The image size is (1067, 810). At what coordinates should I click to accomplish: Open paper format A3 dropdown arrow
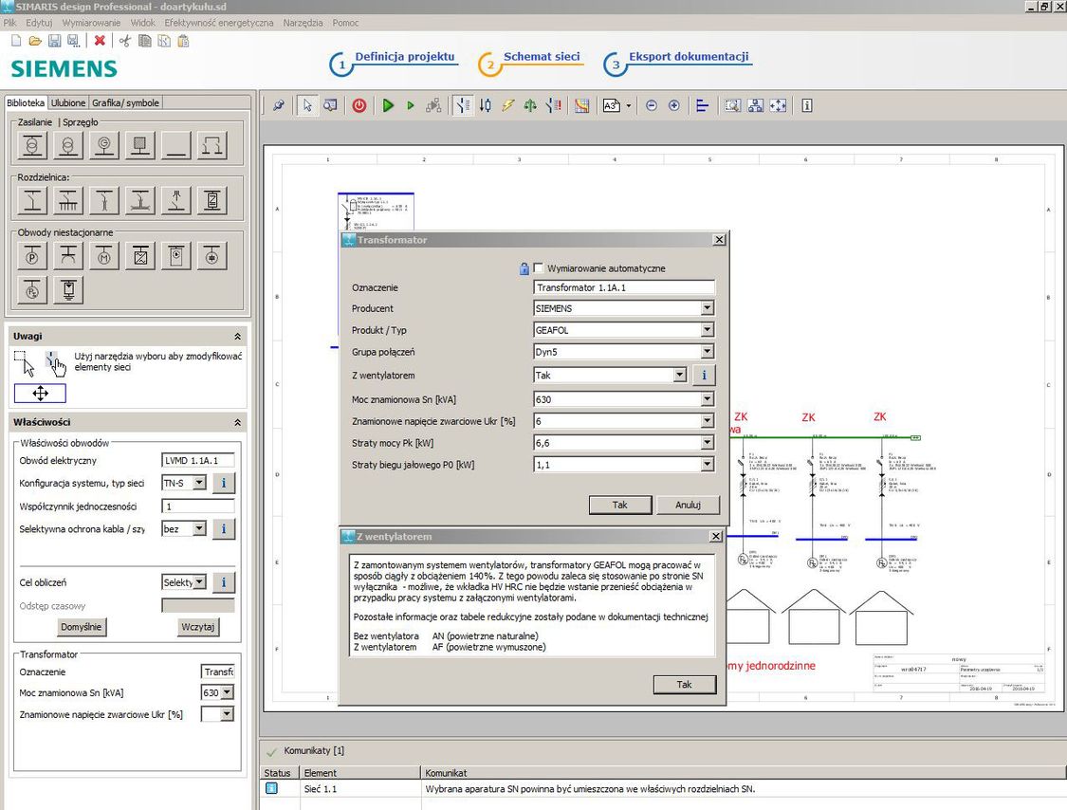(628, 105)
